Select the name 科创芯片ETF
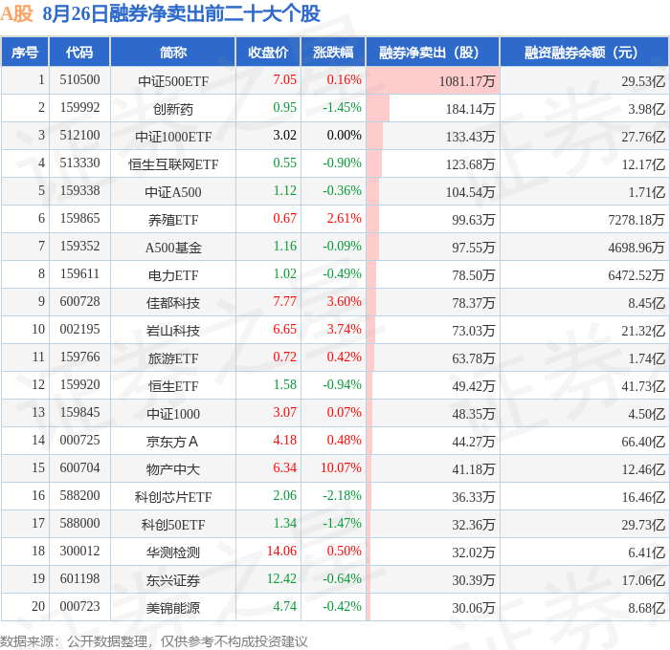 click(x=173, y=497)
